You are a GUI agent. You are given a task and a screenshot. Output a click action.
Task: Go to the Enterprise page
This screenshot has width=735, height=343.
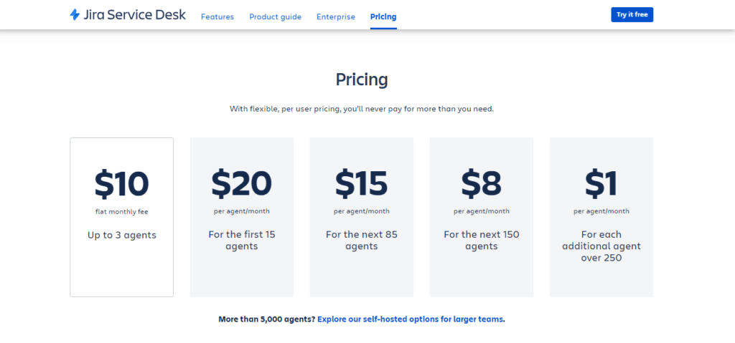[336, 17]
